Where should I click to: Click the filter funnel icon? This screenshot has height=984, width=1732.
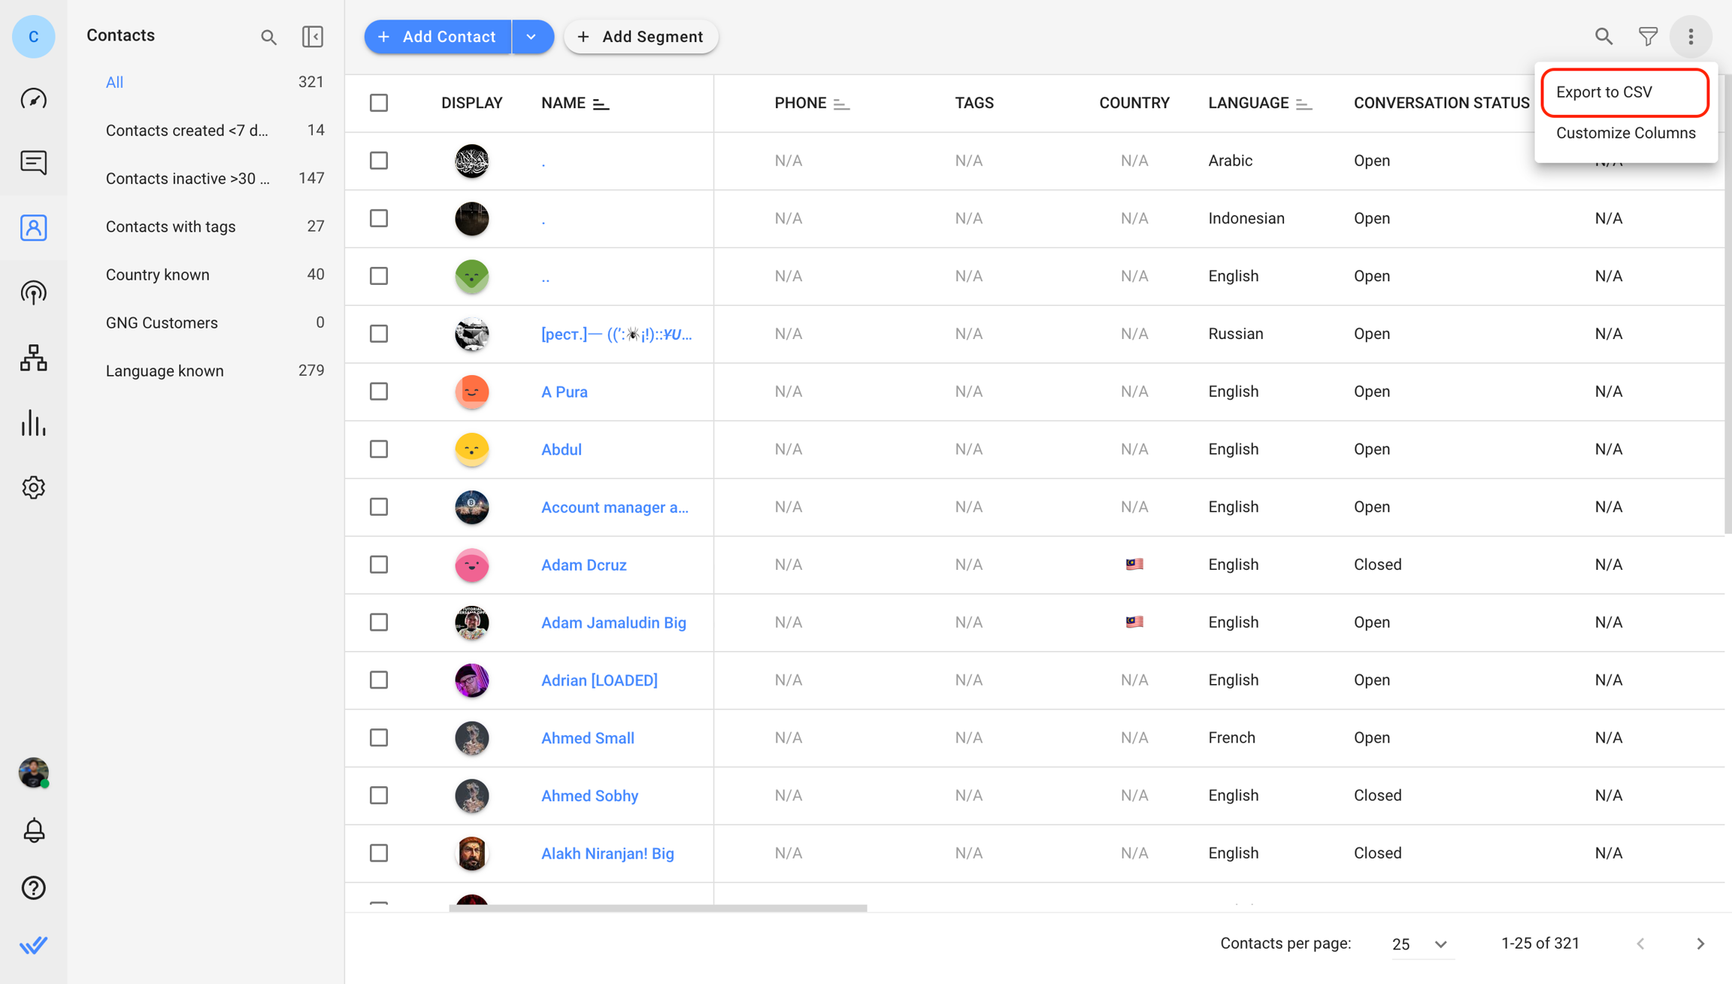tap(1648, 36)
